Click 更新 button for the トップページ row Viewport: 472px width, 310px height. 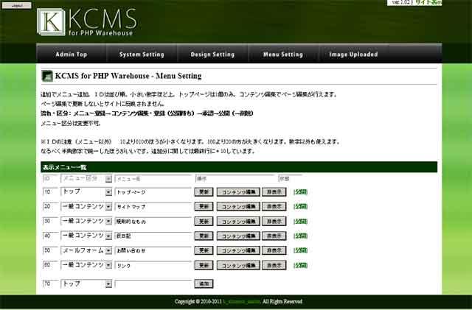point(204,191)
